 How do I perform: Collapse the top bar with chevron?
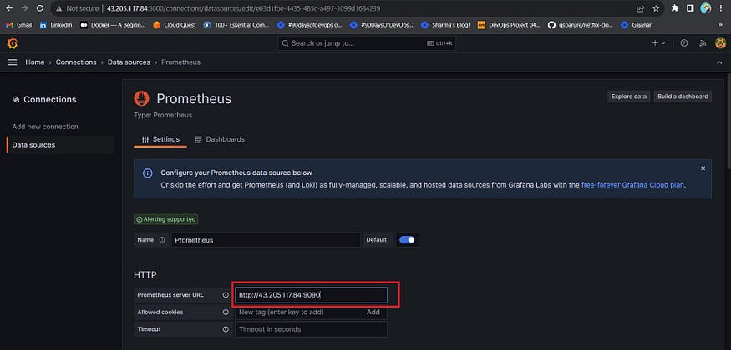click(718, 62)
